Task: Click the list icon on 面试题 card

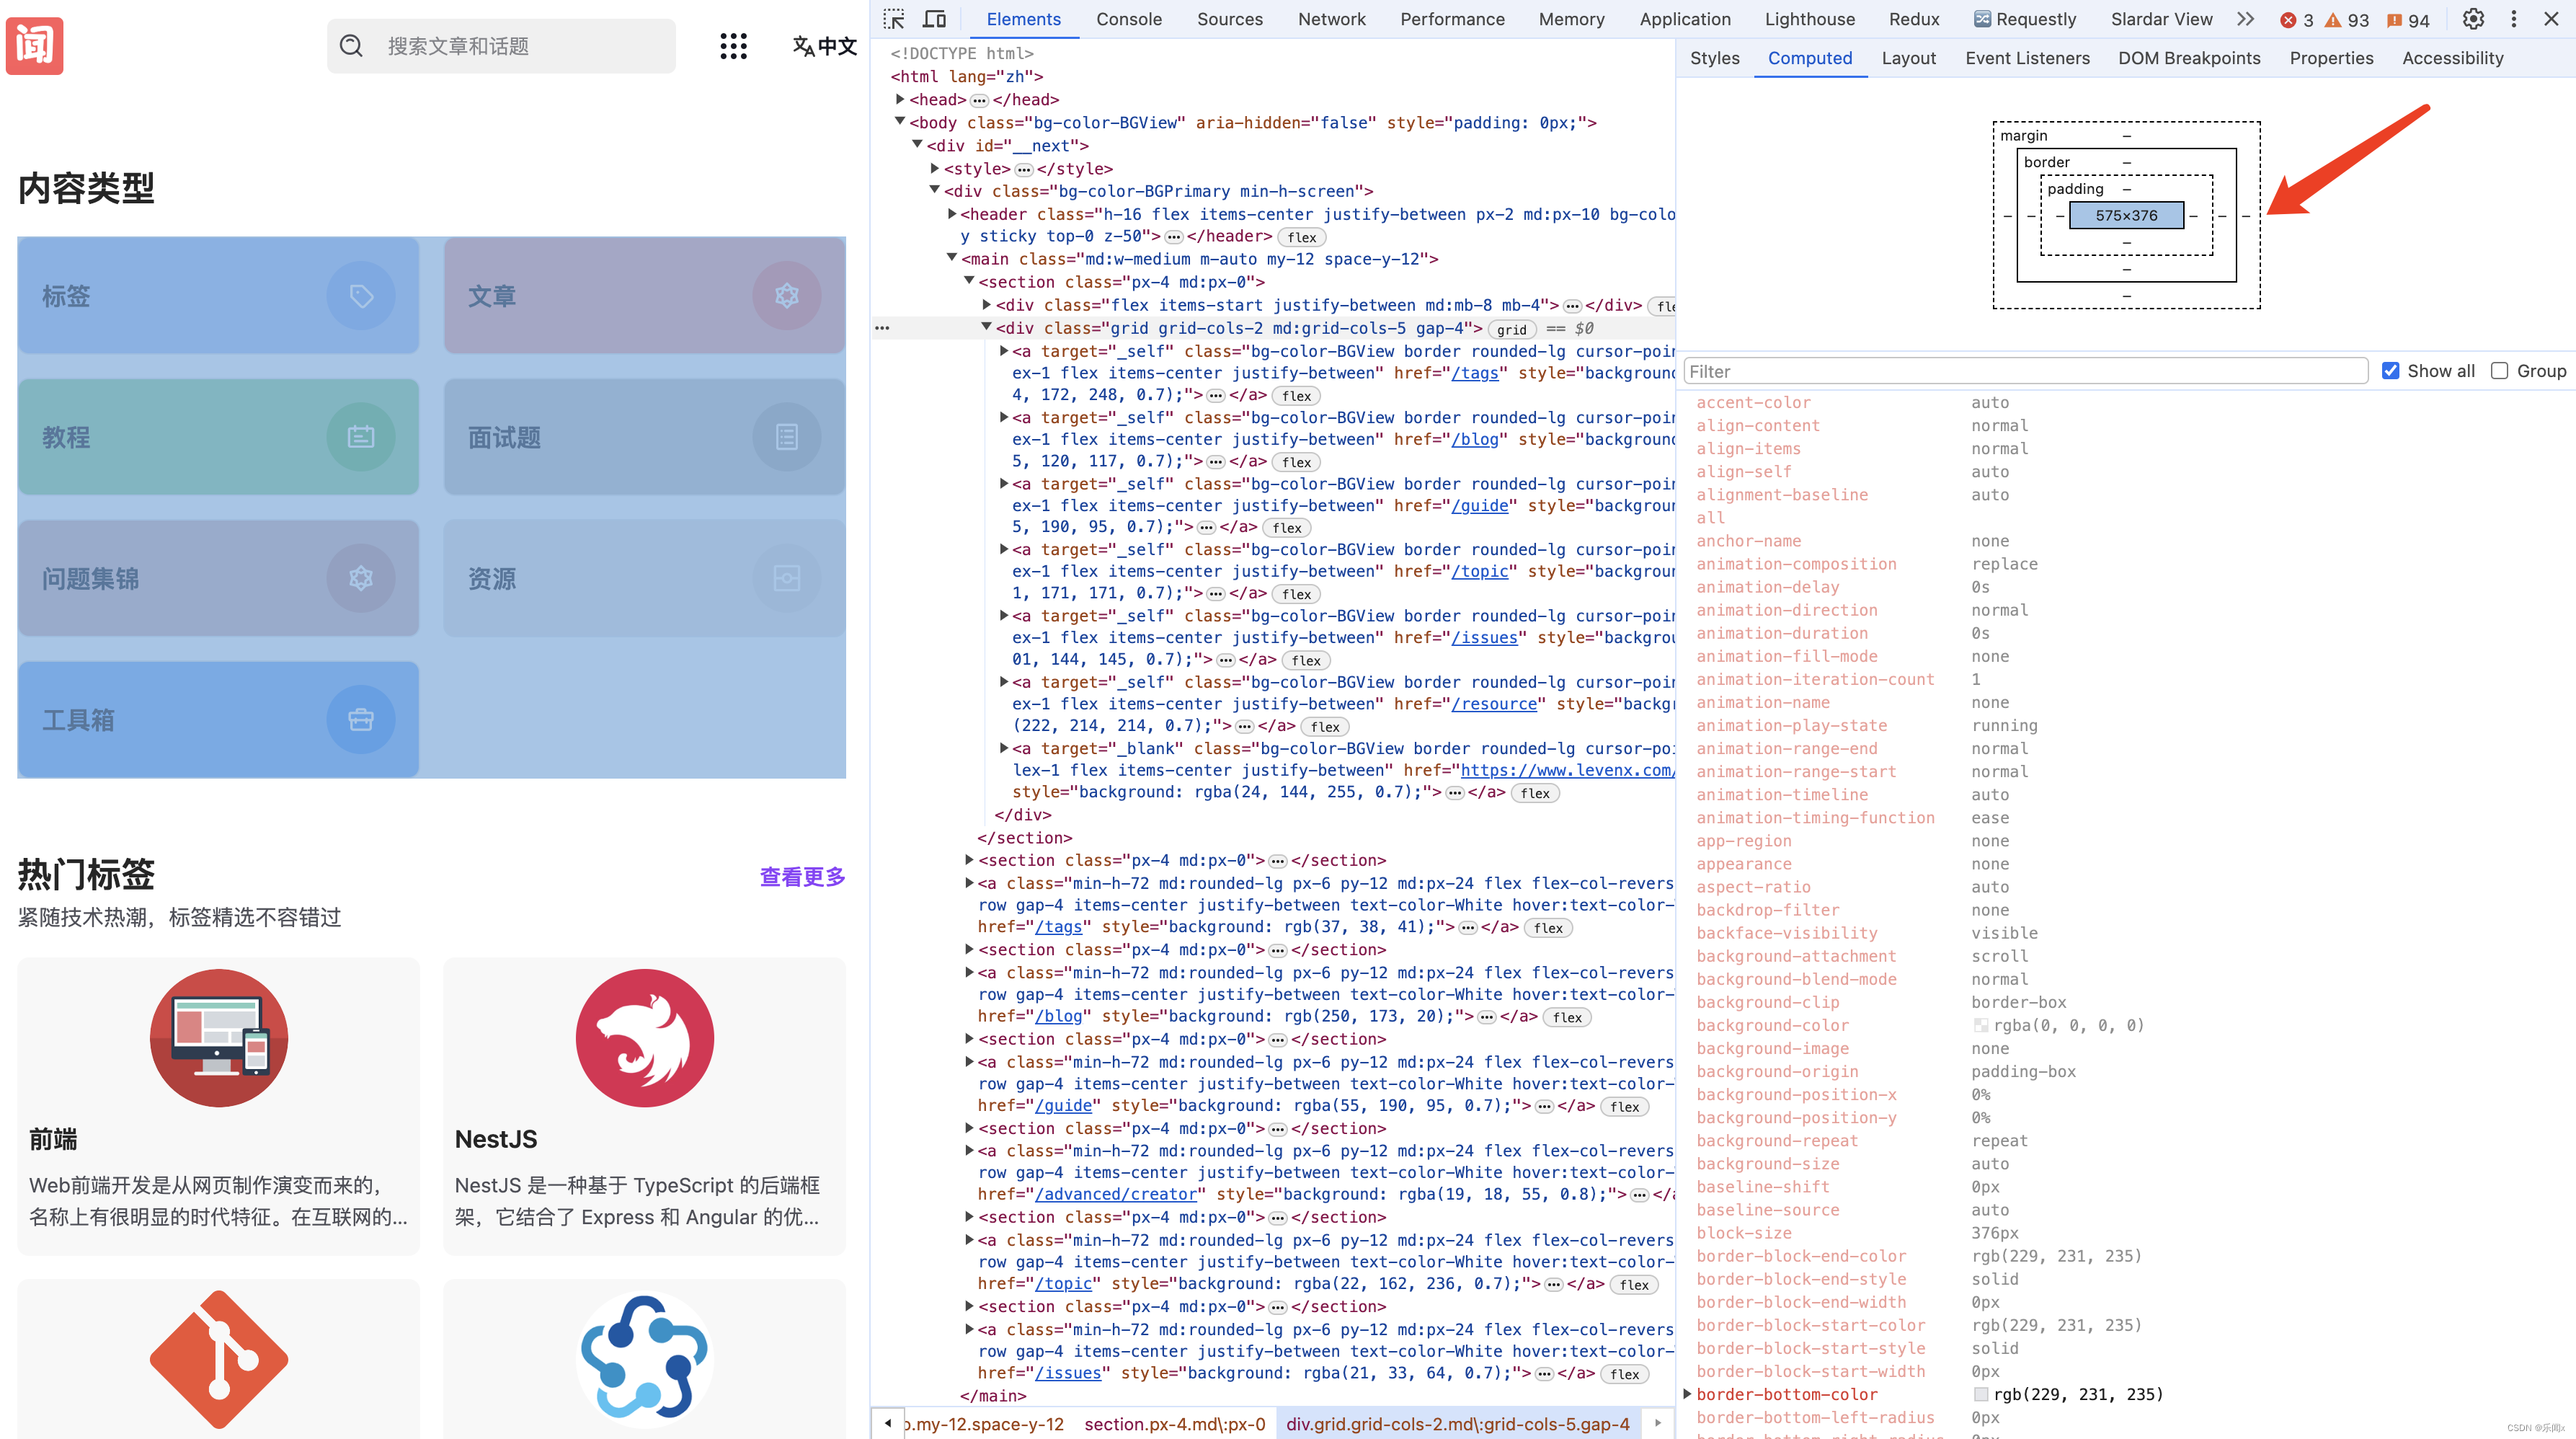Action: [x=787, y=437]
